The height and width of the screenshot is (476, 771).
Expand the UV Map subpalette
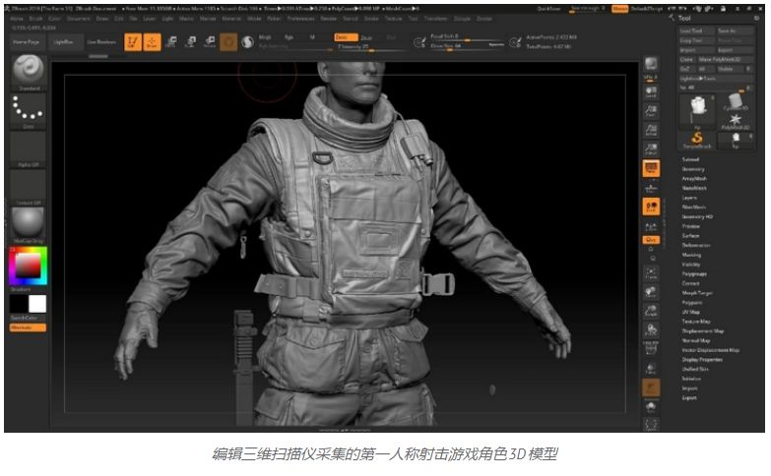tap(691, 312)
